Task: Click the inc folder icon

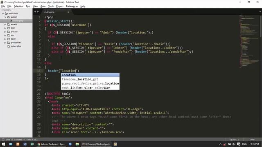Action: click(x=9, y=36)
